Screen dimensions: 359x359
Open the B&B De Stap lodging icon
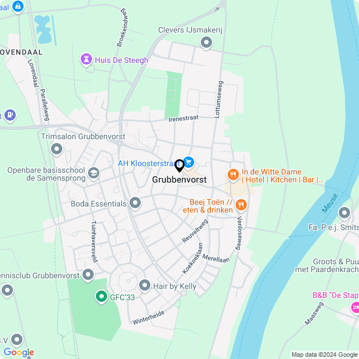(x=355, y=308)
